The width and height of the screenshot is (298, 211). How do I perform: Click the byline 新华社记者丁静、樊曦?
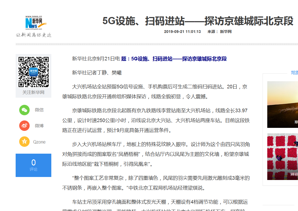point(97,73)
